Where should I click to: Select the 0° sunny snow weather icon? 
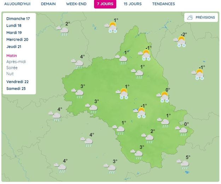point(164,97)
